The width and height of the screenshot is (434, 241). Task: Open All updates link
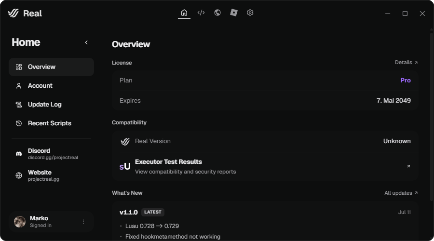[401, 193]
